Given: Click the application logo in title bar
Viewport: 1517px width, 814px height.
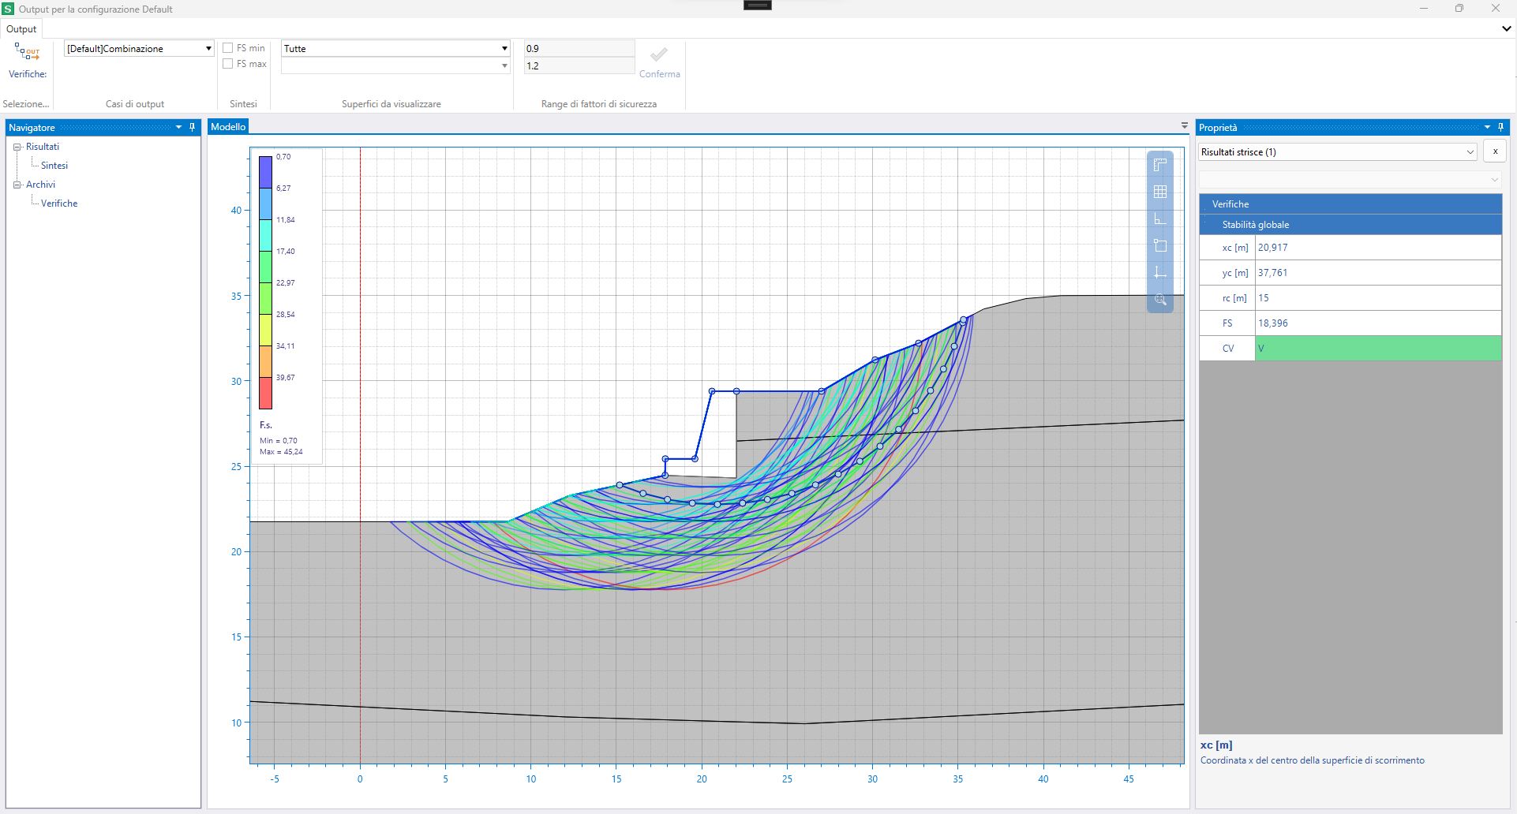Looking at the screenshot, I should (8, 9).
